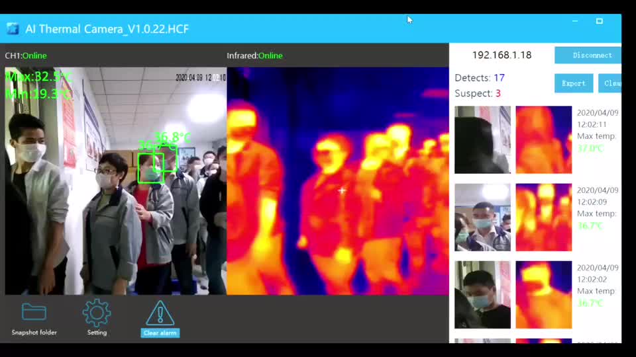The height and width of the screenshot is (357, 636).
Task: Open the 12:02:02 visible-light snapshot thumbnail
Action: pos(482,295)
